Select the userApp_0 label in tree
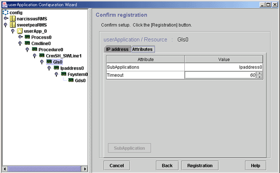This screenshot has height=173, width=280. click(35, 31)
